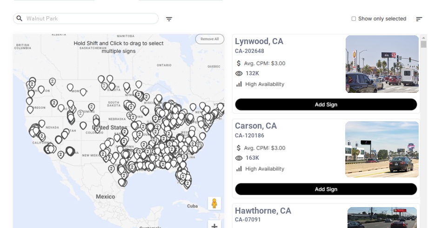Click Lynwood impressions eye icon

pyautogui.click(x=239, y=73)
